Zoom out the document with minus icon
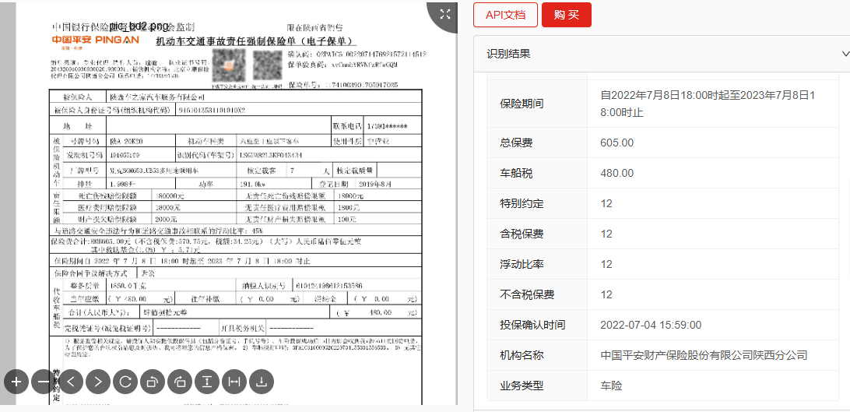Viewport: 850px width, 412px height. pyautogui.click(x=44, y=382)
